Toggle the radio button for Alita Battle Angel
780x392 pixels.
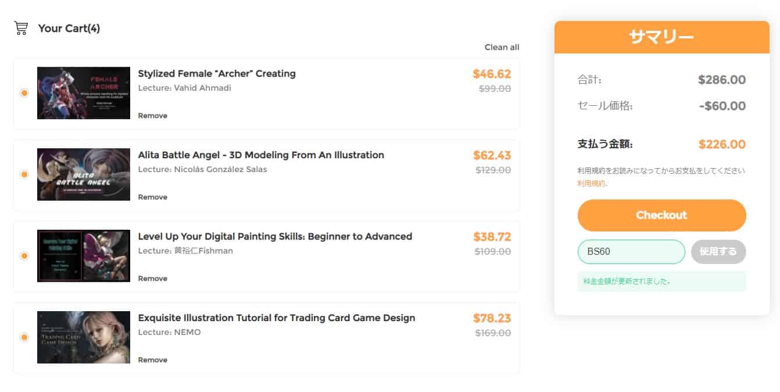click(24, 174)
